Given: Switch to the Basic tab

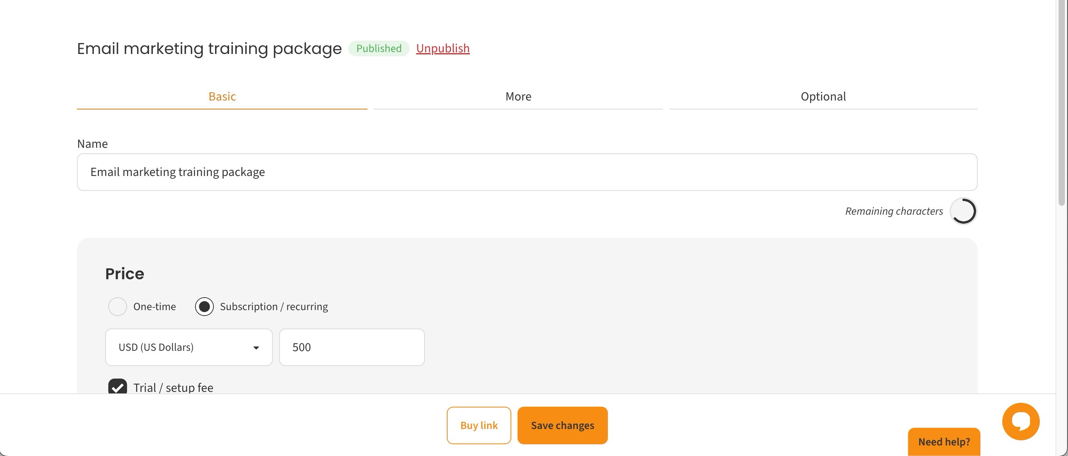Looking at the screenshot, I should 222,97.
